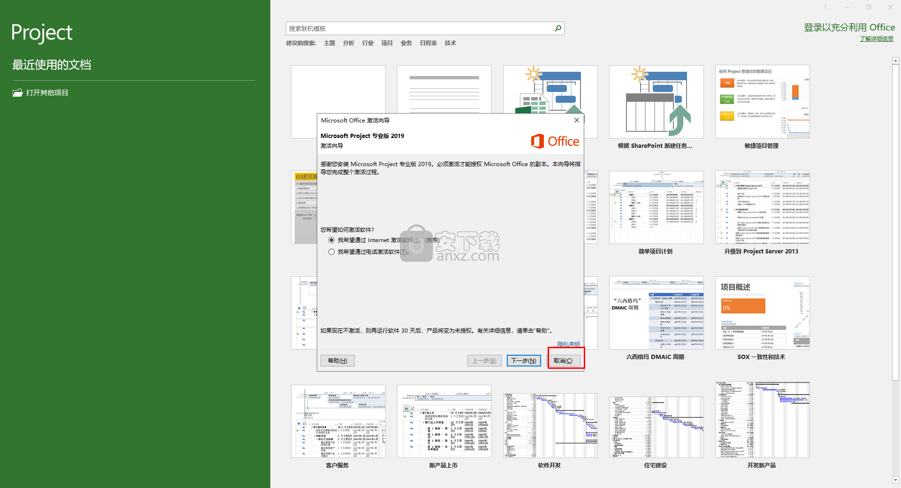The image size is (901, 488).
Task: Open the 简单项目计划 template thumbnail
Action: coord(657,207)
